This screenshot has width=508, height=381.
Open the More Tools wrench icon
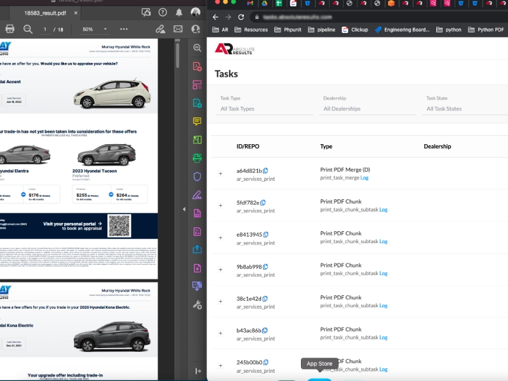(197, 305)
